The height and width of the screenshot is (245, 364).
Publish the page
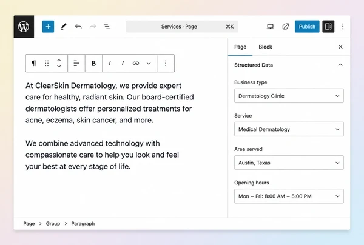(x=307, y=27)
